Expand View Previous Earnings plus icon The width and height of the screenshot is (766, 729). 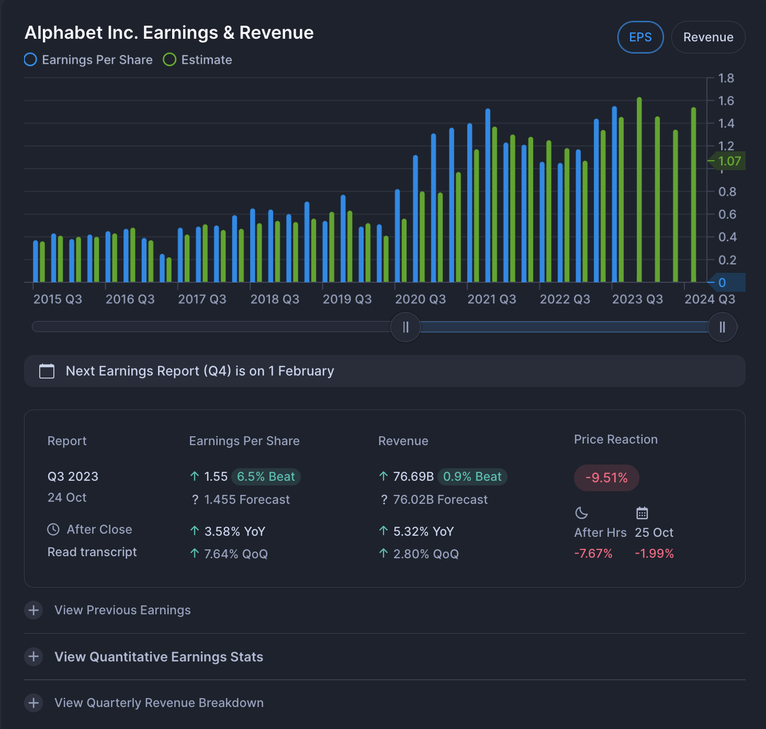click(x=33, y=610)
